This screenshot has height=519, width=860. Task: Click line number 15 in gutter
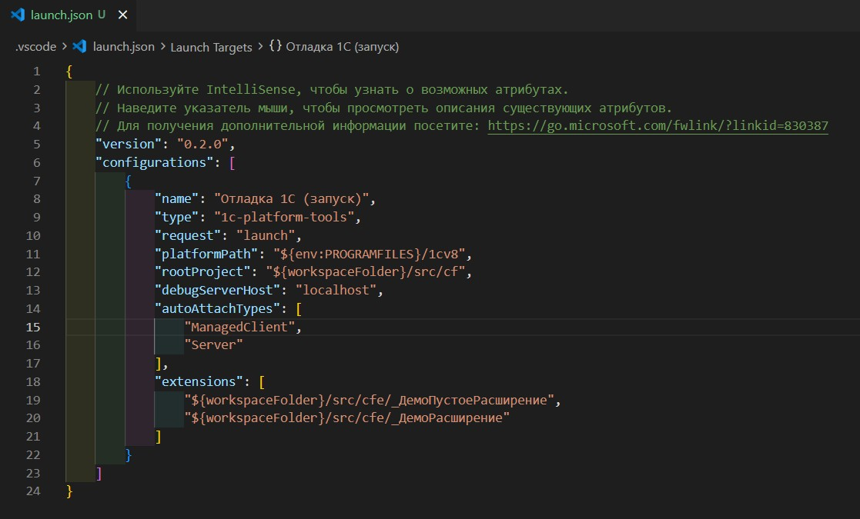33,327
